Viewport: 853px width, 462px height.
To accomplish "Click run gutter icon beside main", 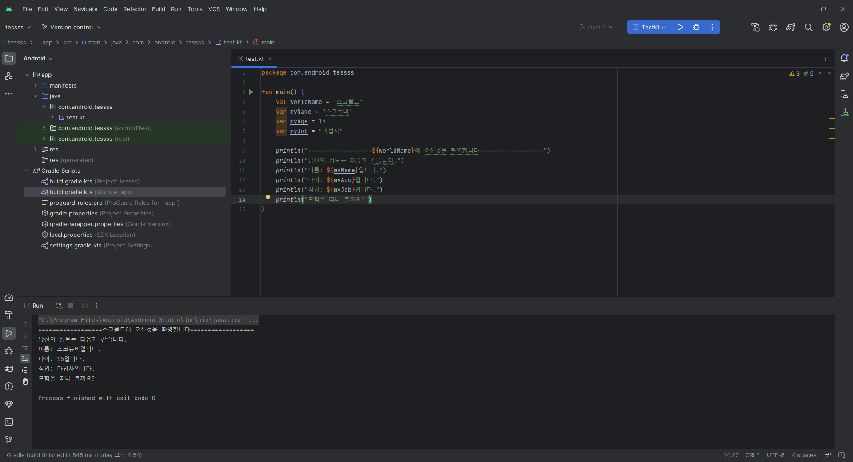I will (251, 92).
